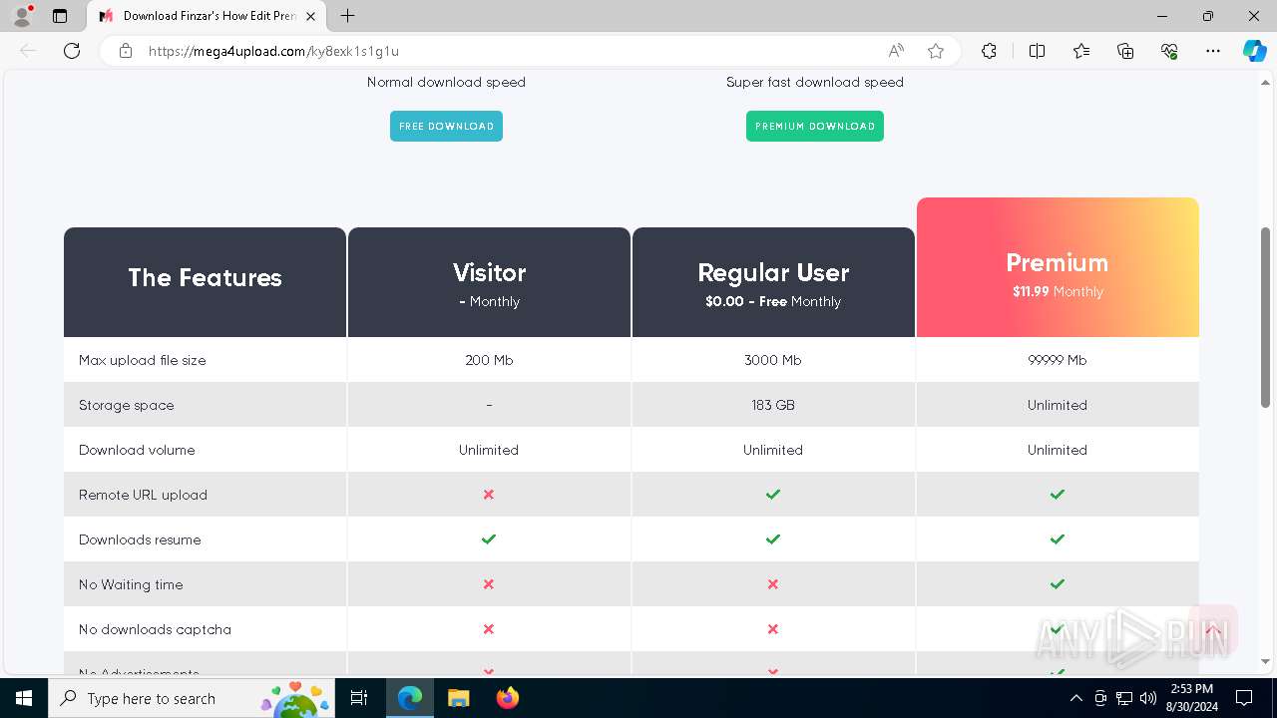Open the Collections icon
Image resolution: width=1277 pixels, height=718 pixels.
[x=1125, y=51]
